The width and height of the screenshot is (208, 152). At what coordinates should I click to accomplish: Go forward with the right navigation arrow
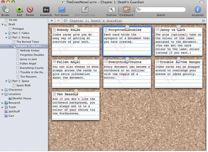[x=59, y=21]
